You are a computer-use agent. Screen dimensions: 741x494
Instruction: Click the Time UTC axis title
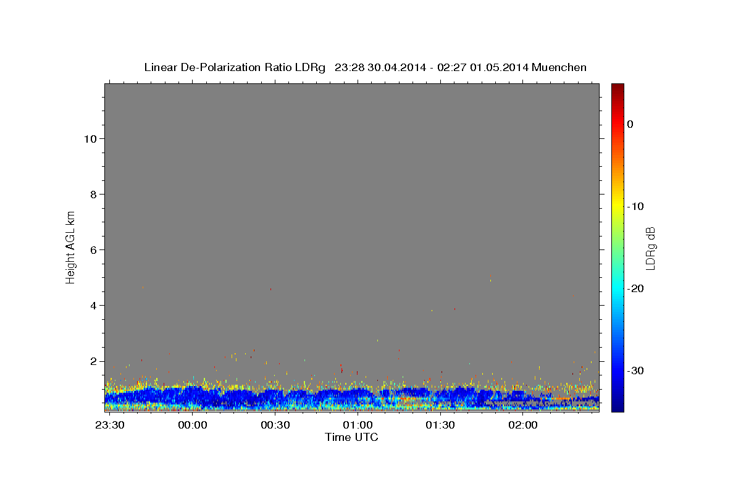click(351, 437)
